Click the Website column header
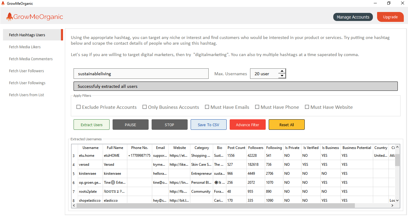The width and height of the screenshot is (408, 217). [x=180, y=148]
